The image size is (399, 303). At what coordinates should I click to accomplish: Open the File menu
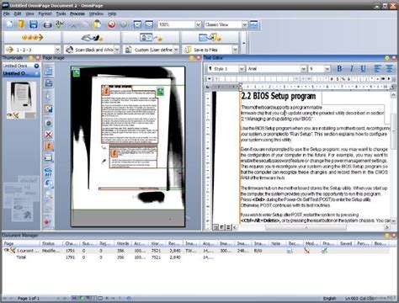(6, 13)
